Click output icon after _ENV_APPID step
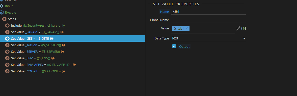This screenshot has height=96, width=297. click(x=74, y=65)
